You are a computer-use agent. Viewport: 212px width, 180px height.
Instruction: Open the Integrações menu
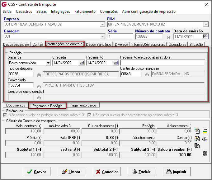tap(60, 12)
